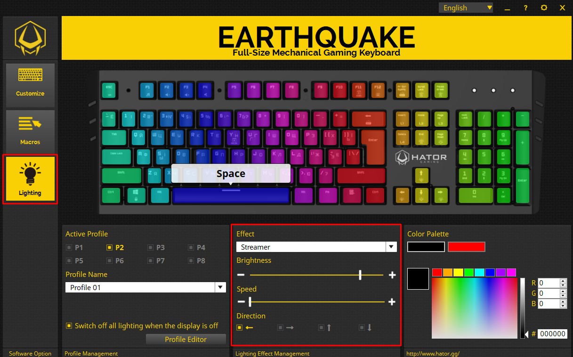Click the R value input field
The width and height of the screenshot is (573, 357).
pos(549,283)
